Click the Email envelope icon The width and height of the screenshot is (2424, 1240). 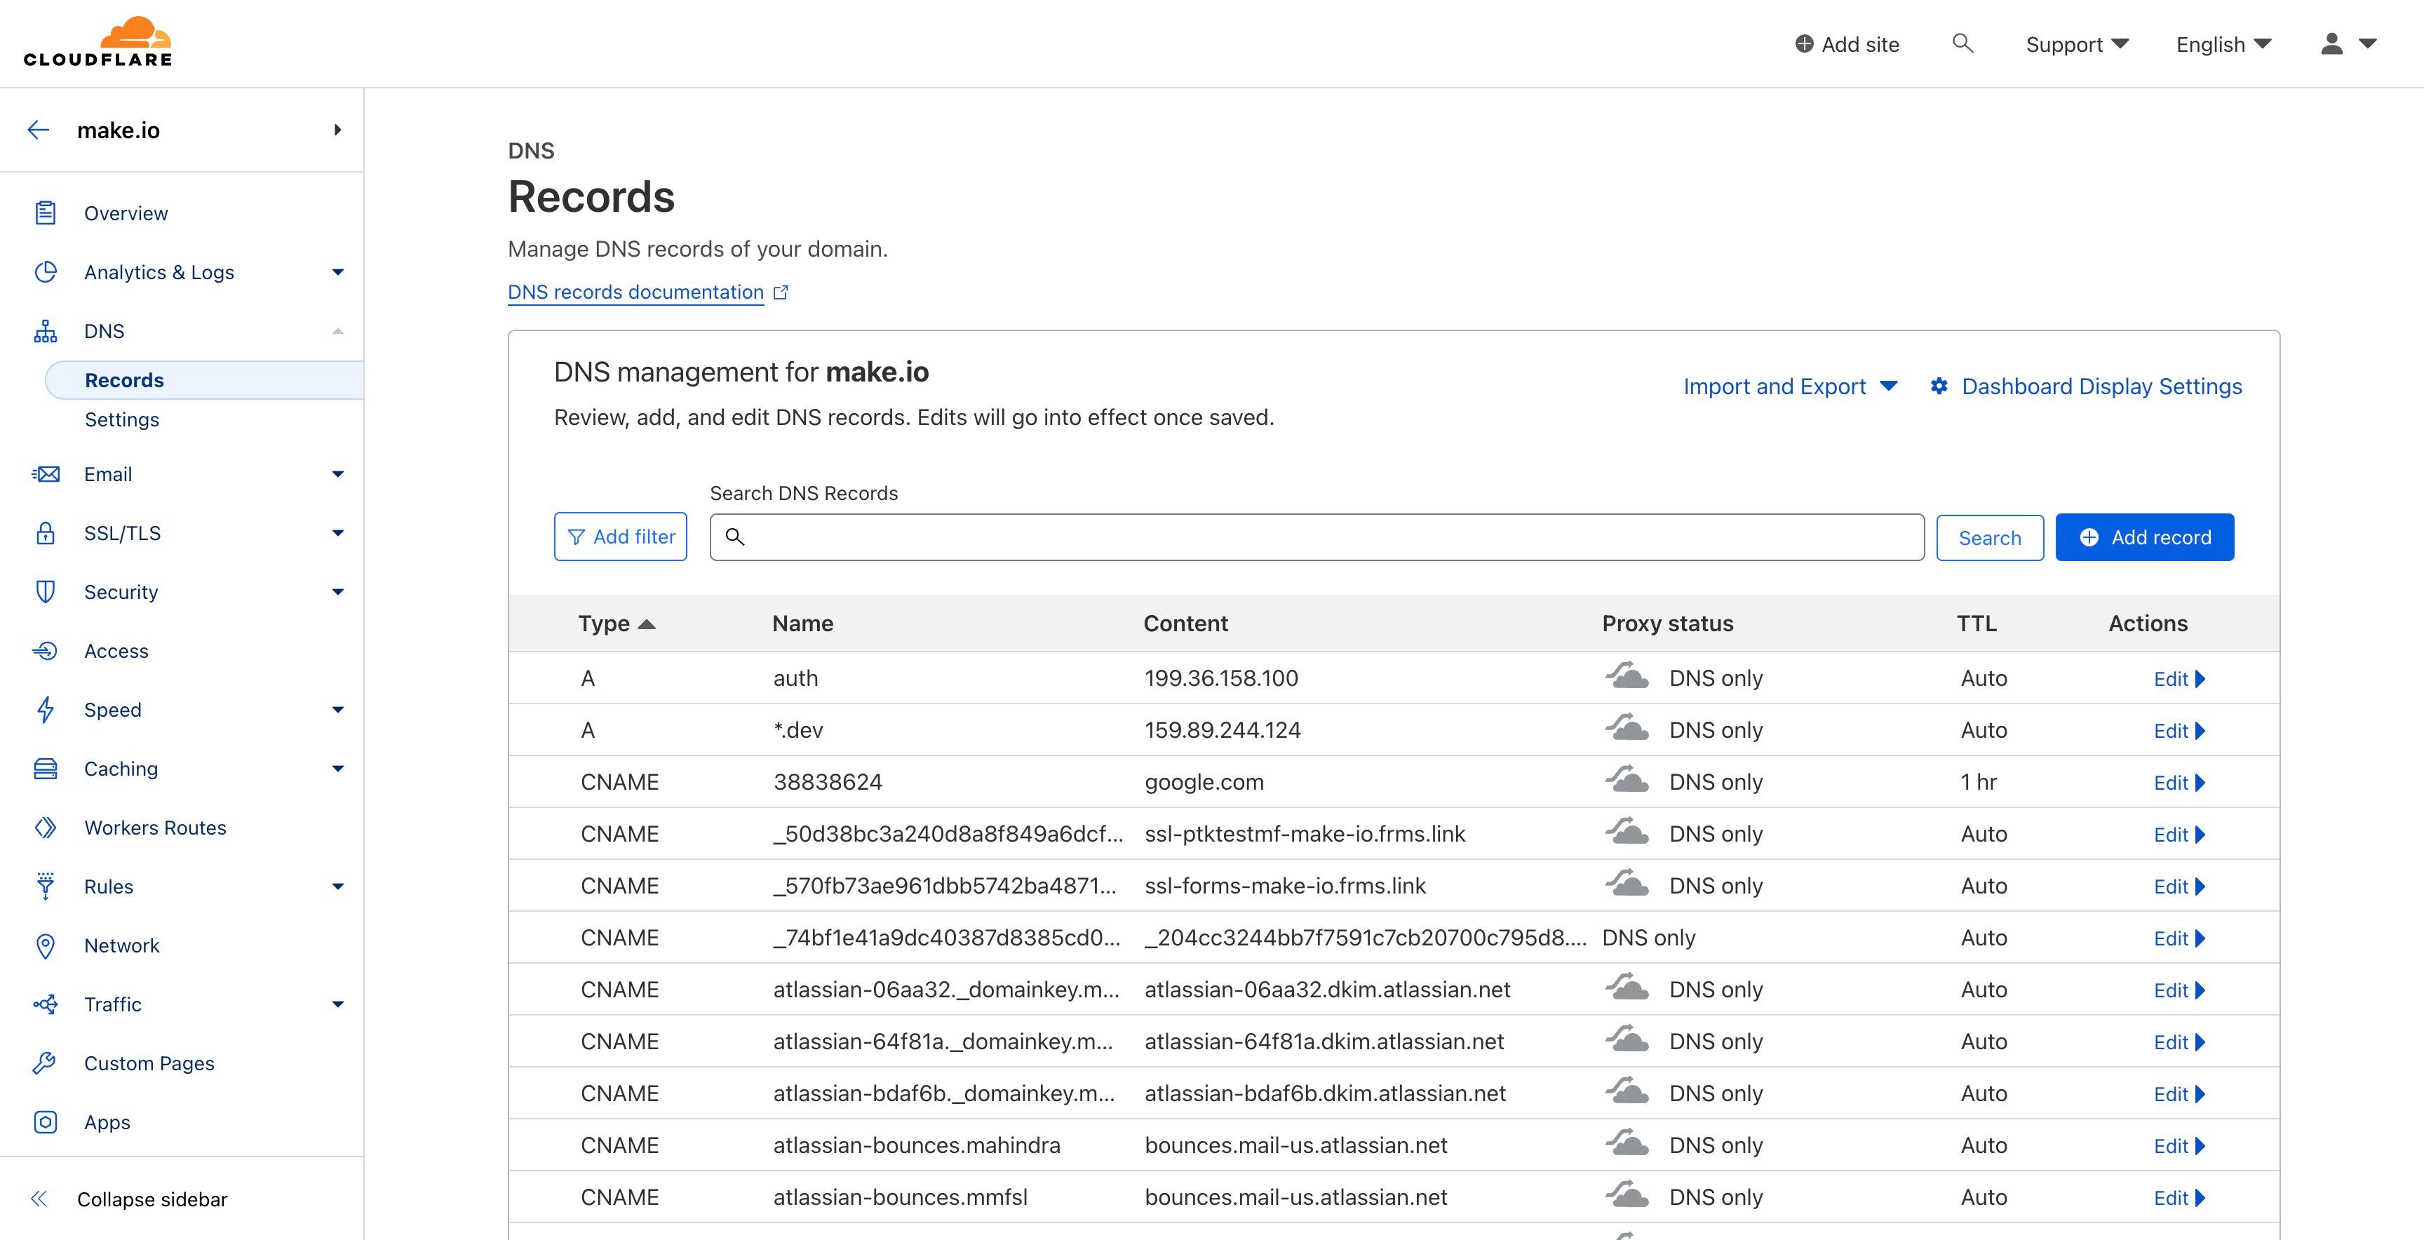[45, 474]
